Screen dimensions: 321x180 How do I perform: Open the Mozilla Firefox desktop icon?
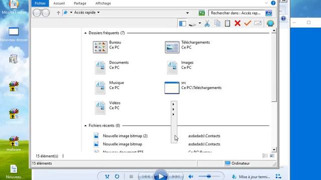click(x=14, y=7)
